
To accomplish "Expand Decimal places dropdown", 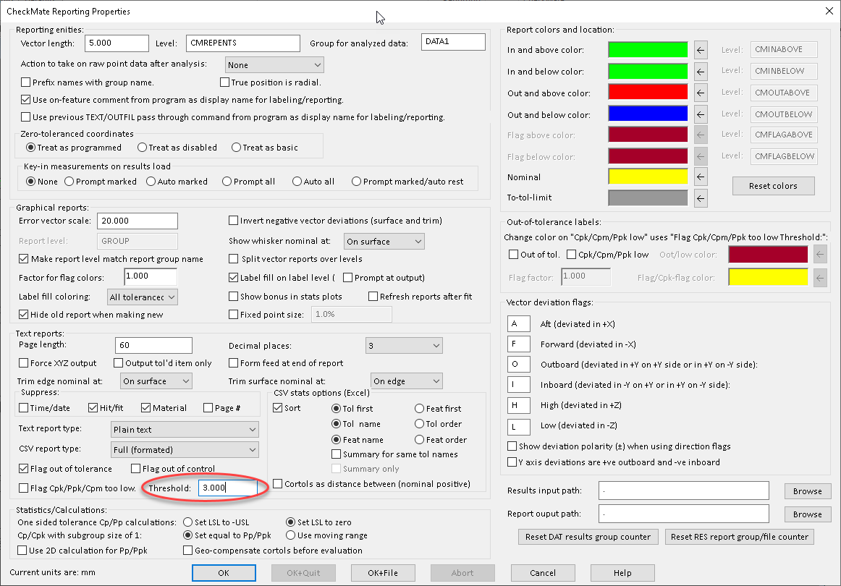I will (403, 347).
